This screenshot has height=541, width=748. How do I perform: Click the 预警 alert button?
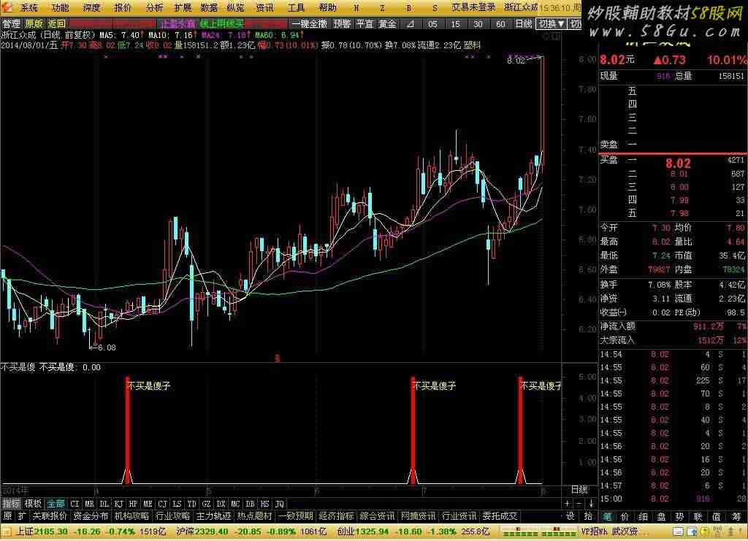coord(342,24)
